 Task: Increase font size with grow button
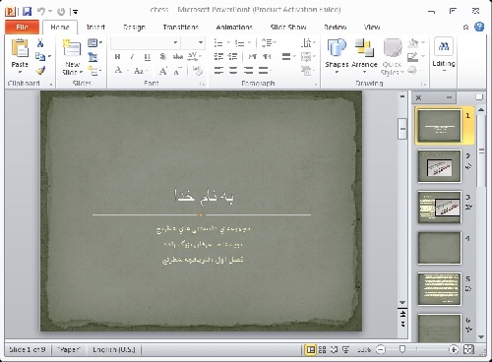tap(163, 71)
